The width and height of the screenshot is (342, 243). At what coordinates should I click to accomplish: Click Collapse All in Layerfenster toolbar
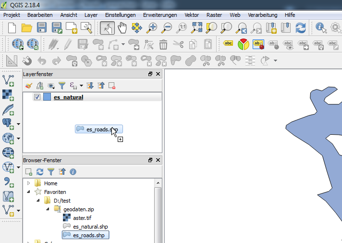pos(101,86)
